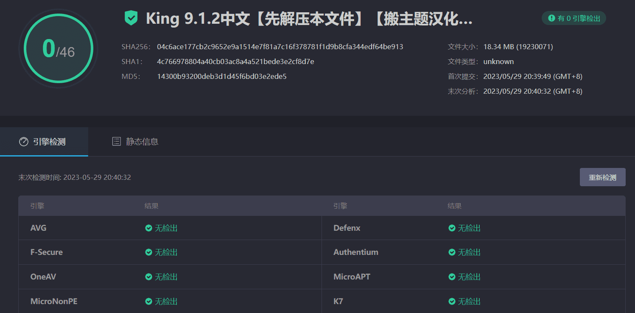Screen dimensions: 635x313
Task: Open the 引擎检测 tab
Action: [44, 142]
